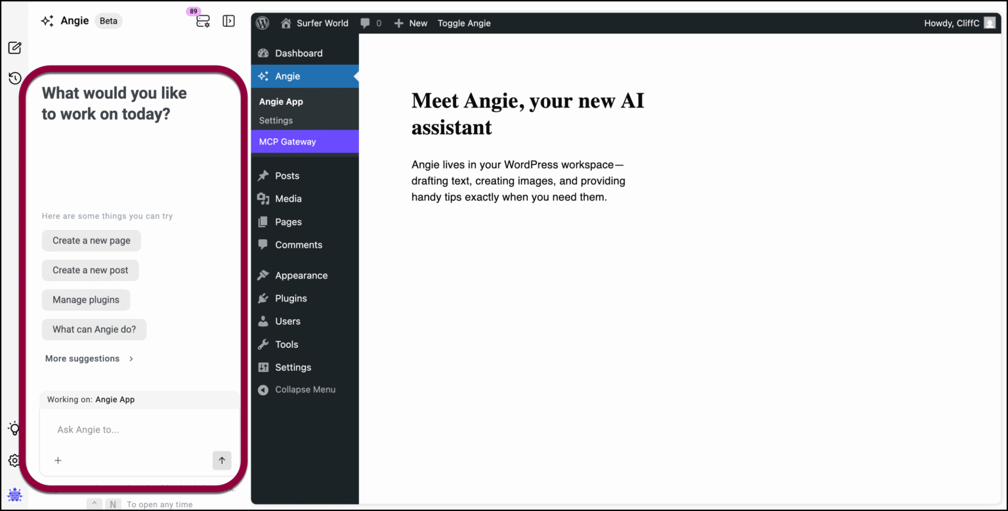The width and height of the screenshot is (1008, 511).
Task: Click the lightbulb tips icon
Action: click(14, 429)
